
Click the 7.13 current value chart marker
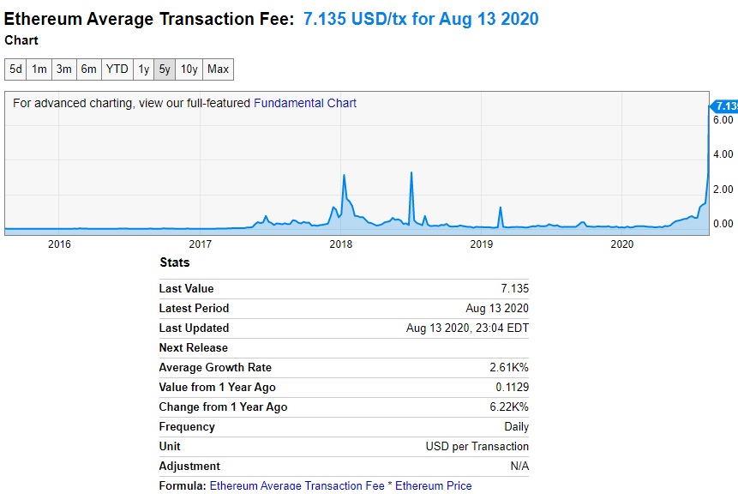pyautogui.click(x=724, y=106)
